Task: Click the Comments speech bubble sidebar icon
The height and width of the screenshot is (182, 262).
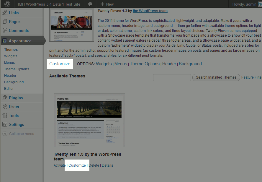Action: pyautogui.click(x=5, y=30)
